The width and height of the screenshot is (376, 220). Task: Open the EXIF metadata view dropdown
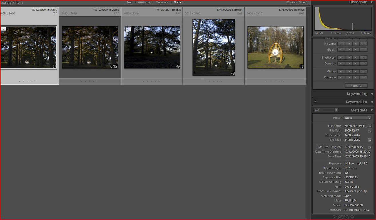pyautogui.click(x=326, y=110)
